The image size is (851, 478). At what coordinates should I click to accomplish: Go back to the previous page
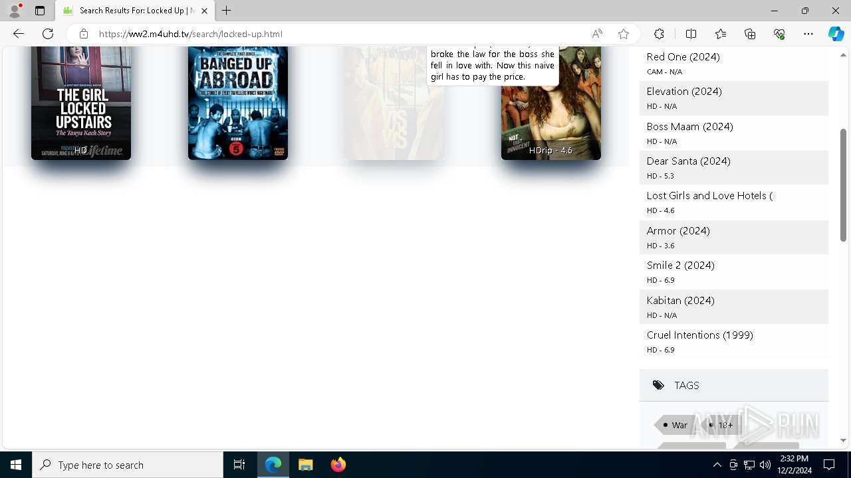[x=19, y=34]
